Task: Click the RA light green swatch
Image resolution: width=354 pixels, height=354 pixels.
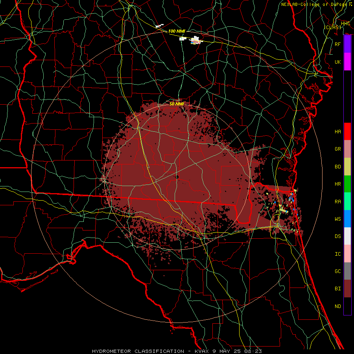Action: pos(347,201)
